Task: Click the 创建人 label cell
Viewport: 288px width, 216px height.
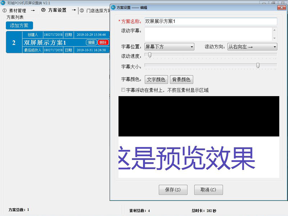Action: point(33,35)
